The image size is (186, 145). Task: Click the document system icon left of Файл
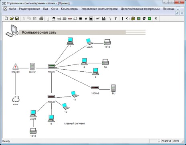pos(5,9)
